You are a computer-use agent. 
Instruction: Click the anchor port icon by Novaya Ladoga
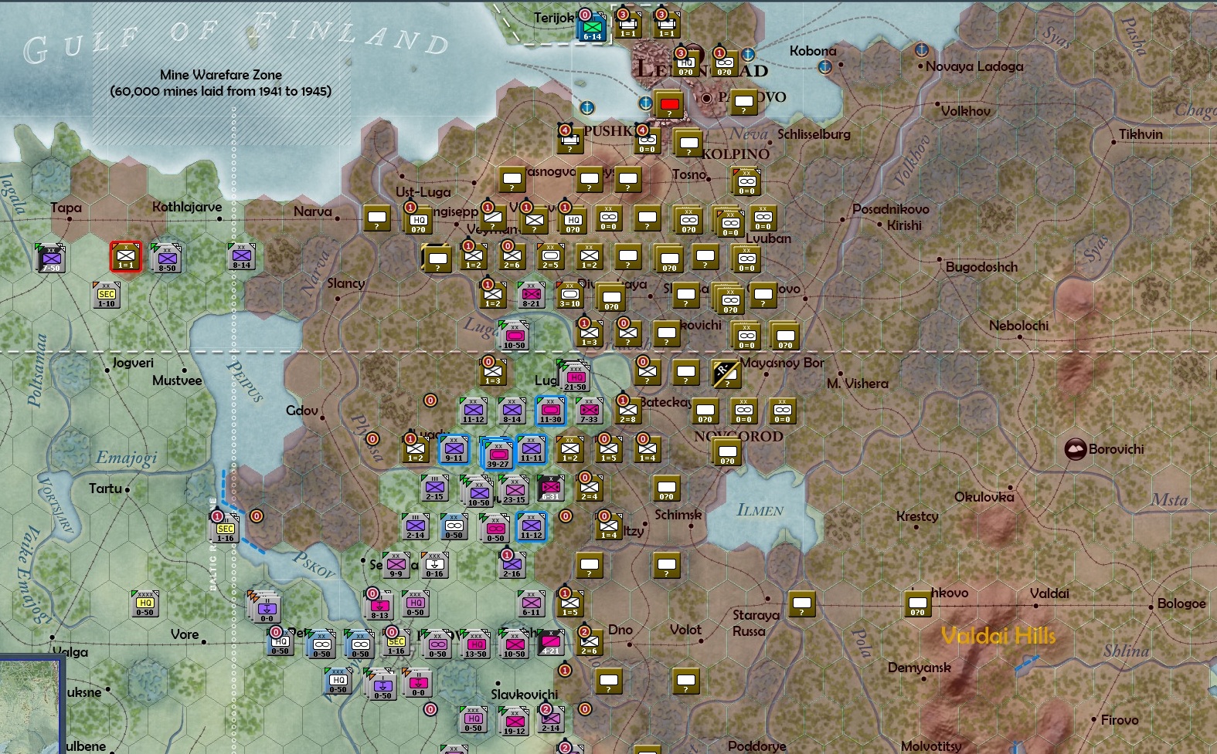point(920,50)
